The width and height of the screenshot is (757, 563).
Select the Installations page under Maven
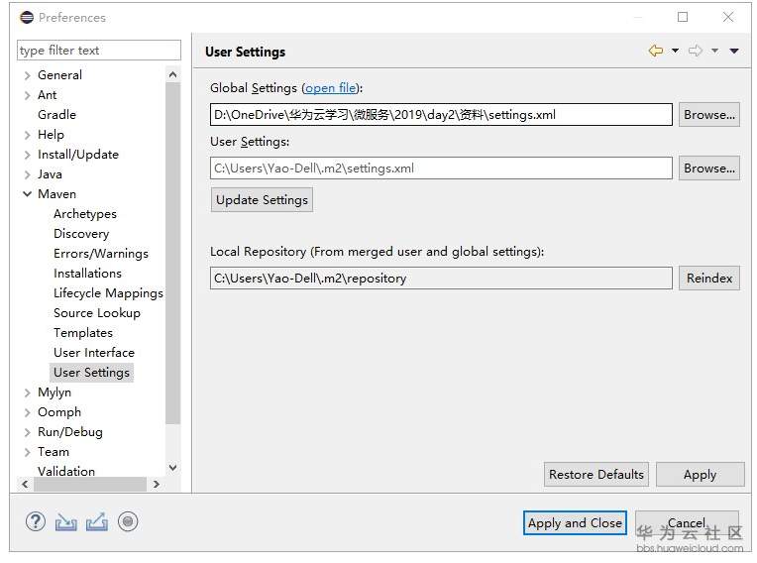click(87, 273)
